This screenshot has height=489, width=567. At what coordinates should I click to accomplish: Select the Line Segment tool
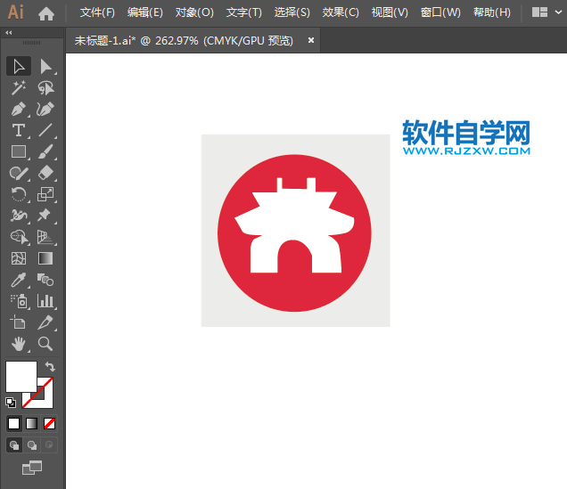[x=45, y=130]
